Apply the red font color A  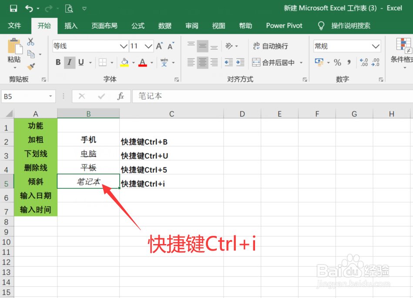coord(142,62)
